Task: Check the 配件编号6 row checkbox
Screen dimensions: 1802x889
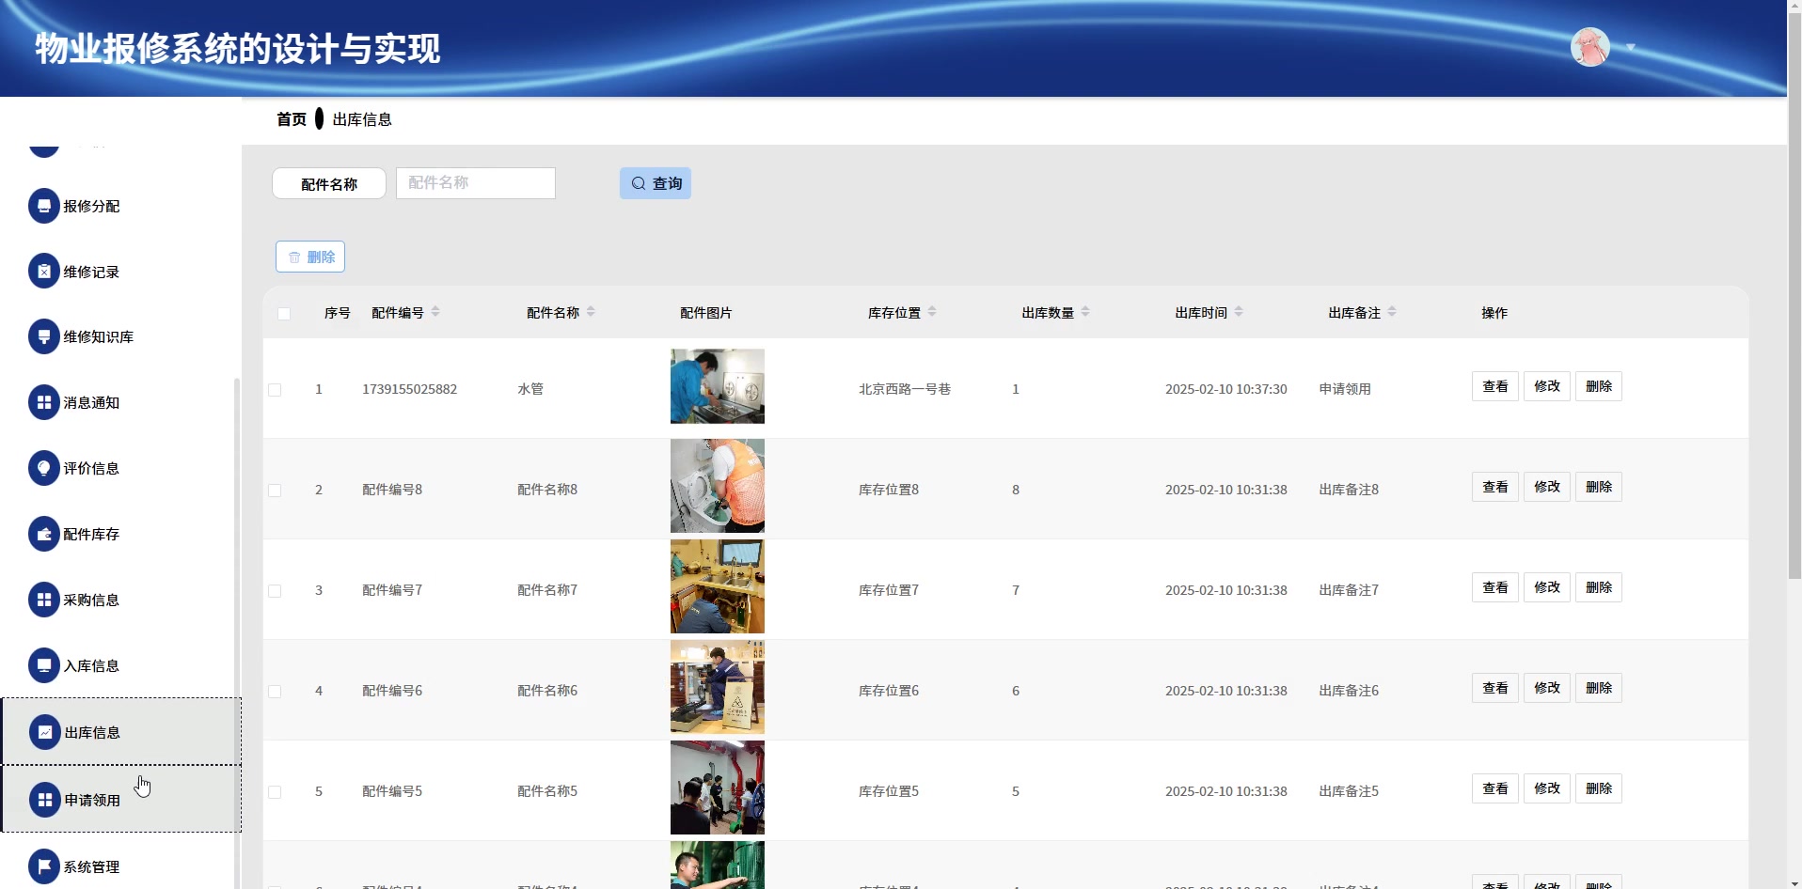Action: (275, 692)
